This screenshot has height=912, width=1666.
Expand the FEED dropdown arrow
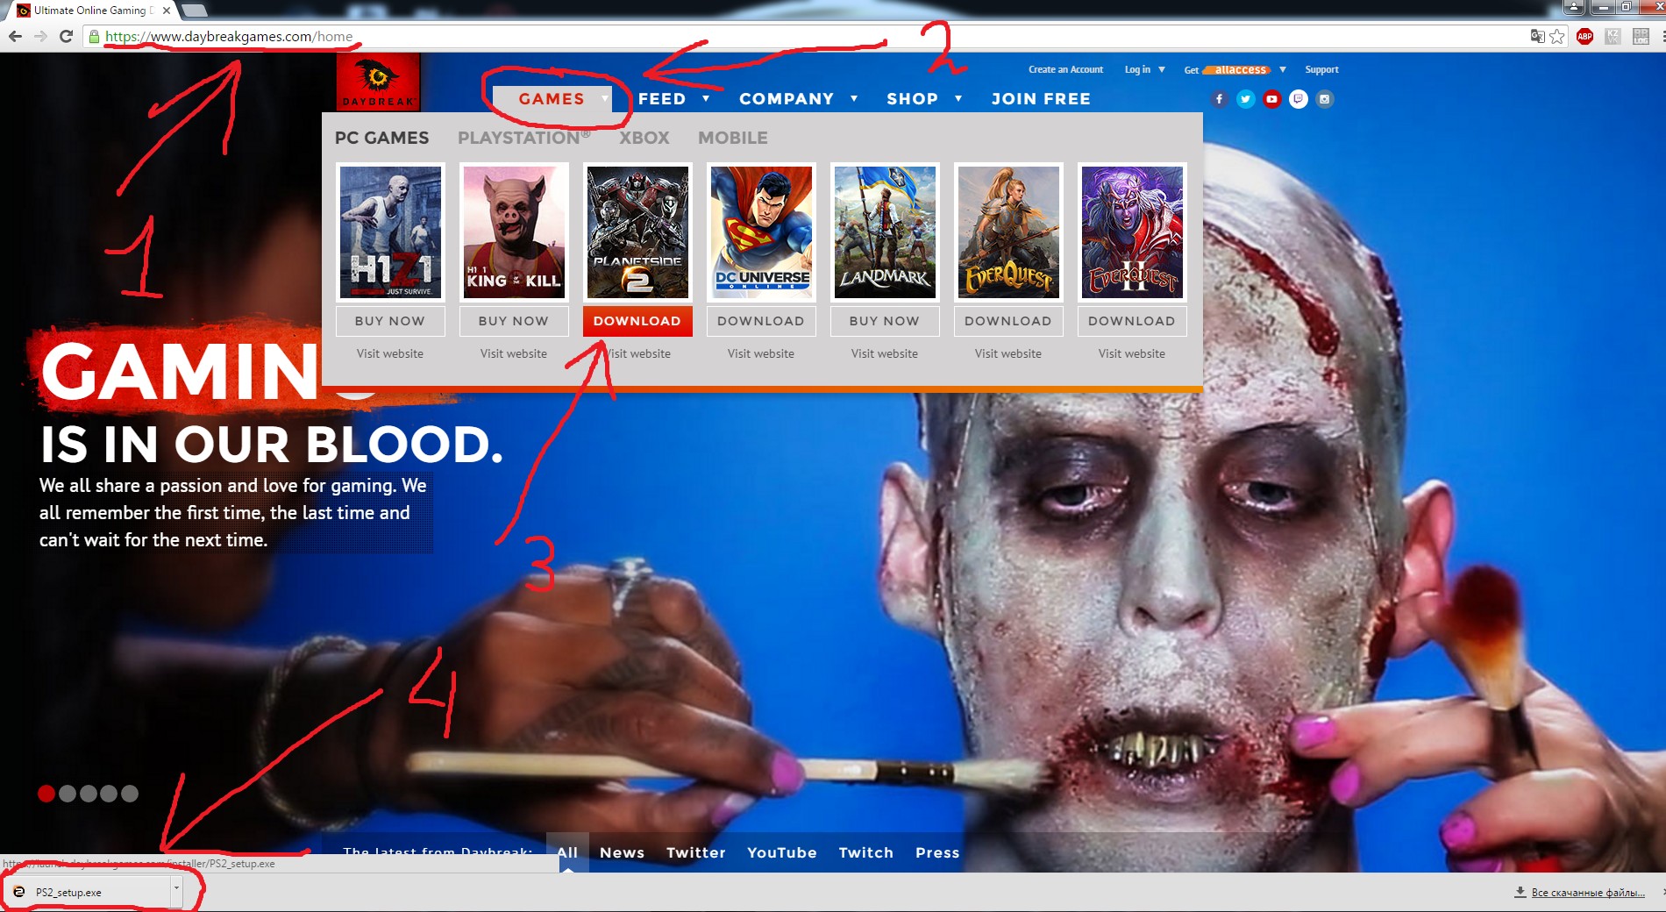click(706, 99)
